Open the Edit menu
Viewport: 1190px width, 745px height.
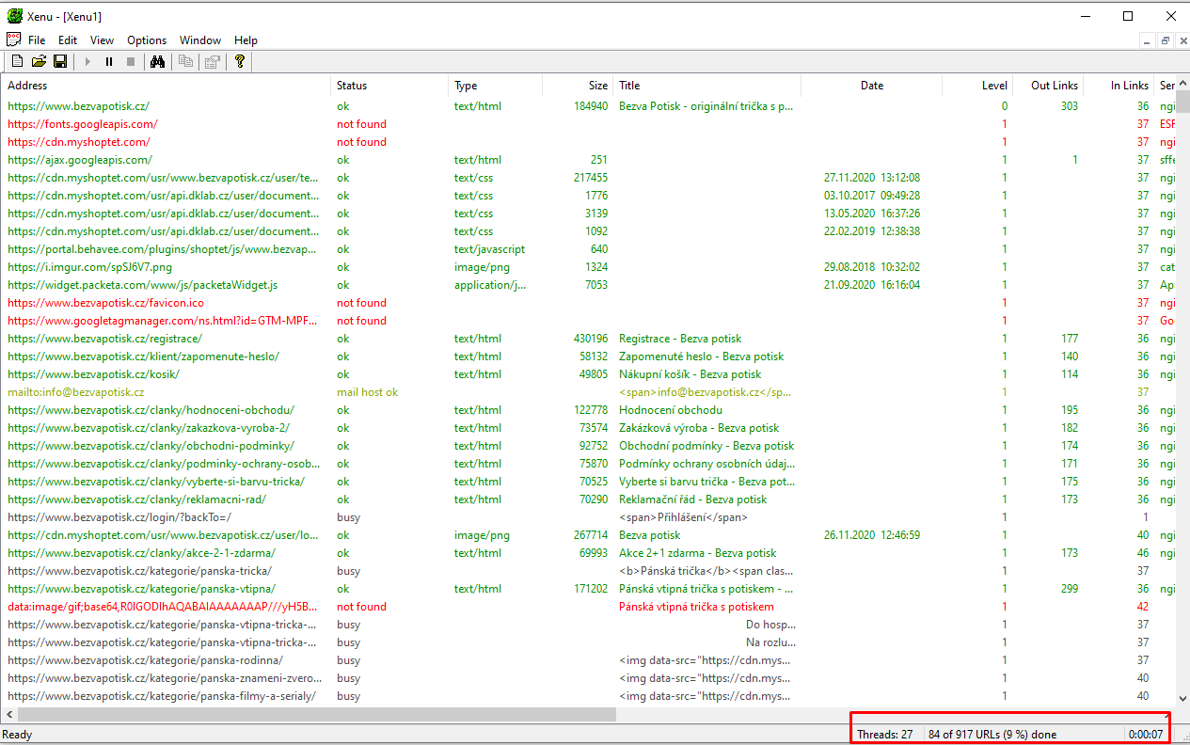pos(68,40)
